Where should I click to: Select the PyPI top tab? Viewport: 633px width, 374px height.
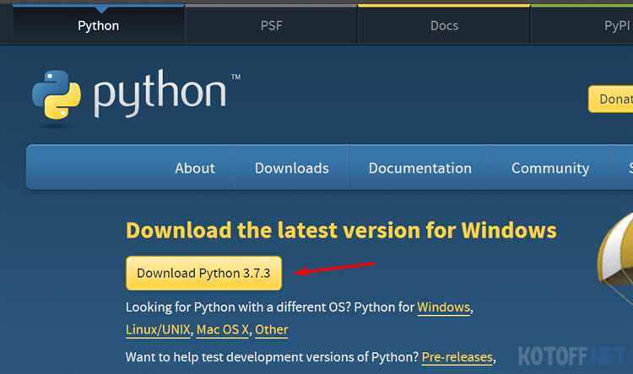[616, 25]
